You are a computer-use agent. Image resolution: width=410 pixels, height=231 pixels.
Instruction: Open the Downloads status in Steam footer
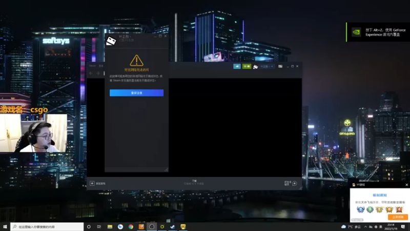[194, 182]
